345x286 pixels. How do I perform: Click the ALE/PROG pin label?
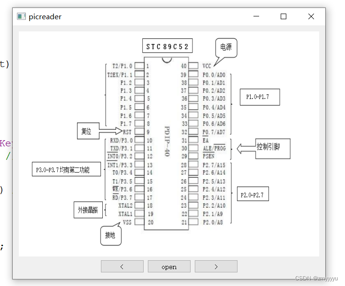click(x=215, y=148)
